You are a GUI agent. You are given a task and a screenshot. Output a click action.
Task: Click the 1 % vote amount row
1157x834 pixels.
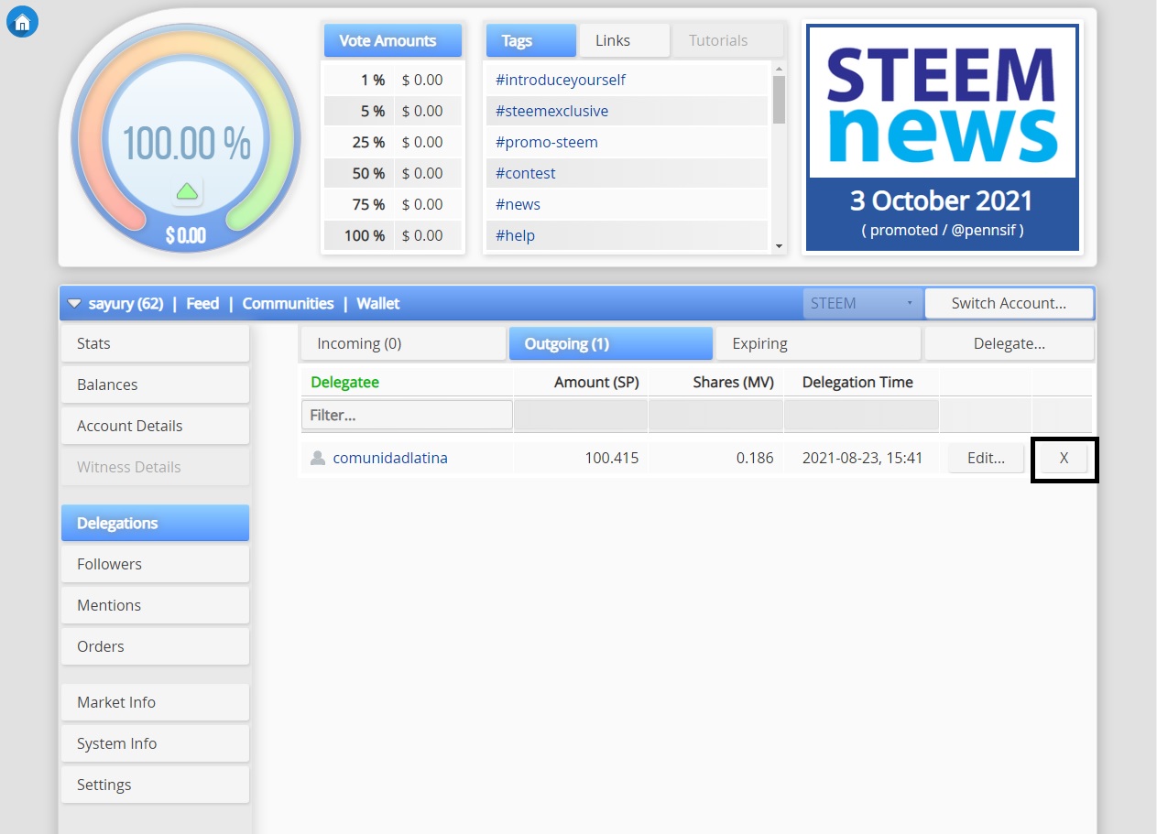(x=393, y=80)
